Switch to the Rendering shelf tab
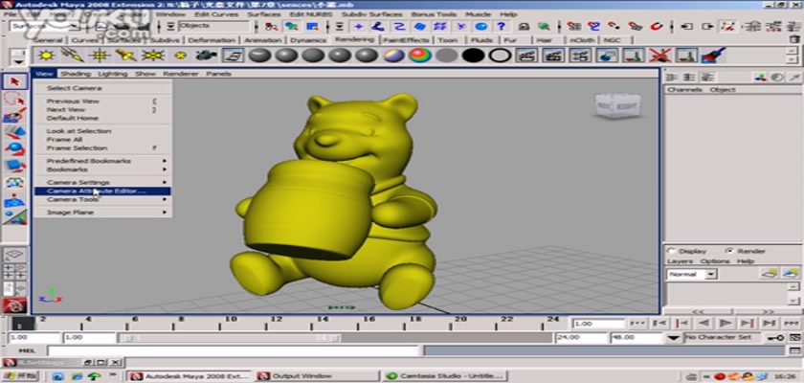The height and width of the screenshot is (383, 804). [354, 39]
